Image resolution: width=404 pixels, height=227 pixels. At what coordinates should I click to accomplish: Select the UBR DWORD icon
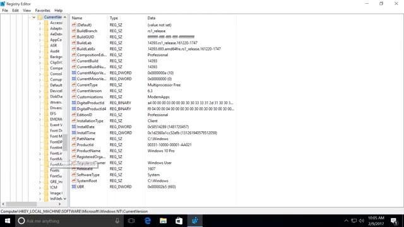point(74,187)
